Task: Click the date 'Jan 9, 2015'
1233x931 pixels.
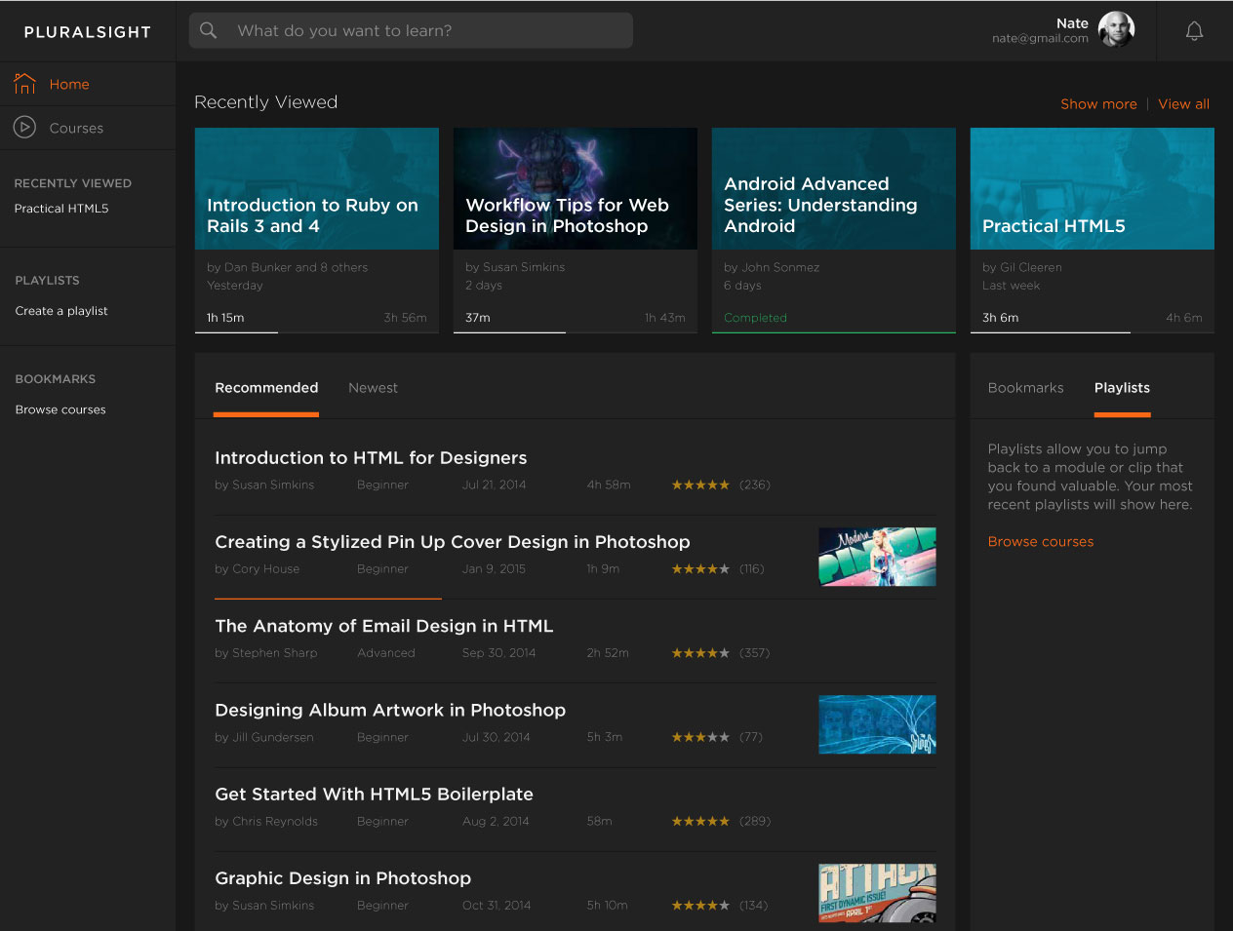Action: [494, 569]
